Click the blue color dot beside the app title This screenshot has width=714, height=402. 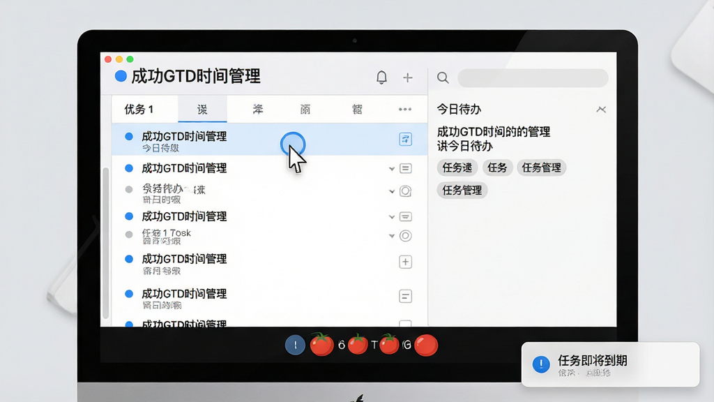click(121, 76)
